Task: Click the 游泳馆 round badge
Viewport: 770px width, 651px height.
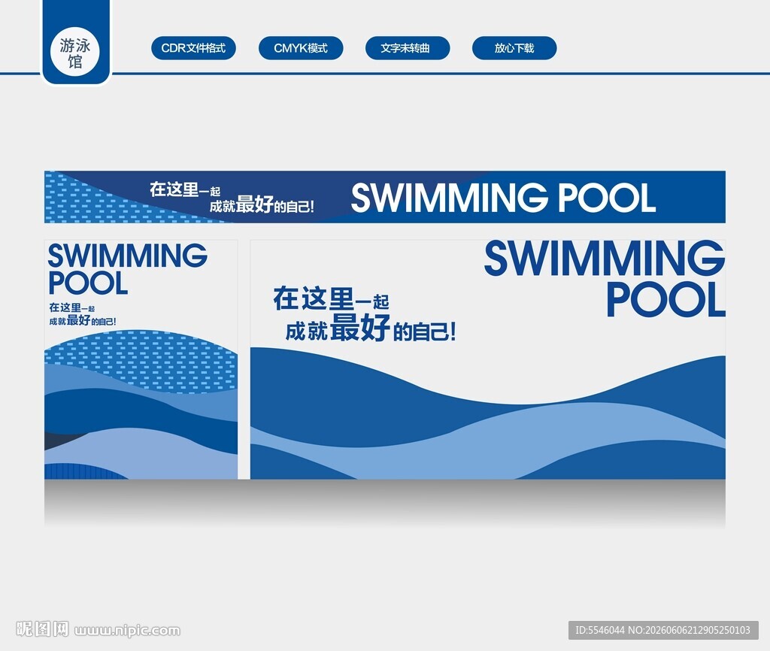Action: click(x=75, y=52)
